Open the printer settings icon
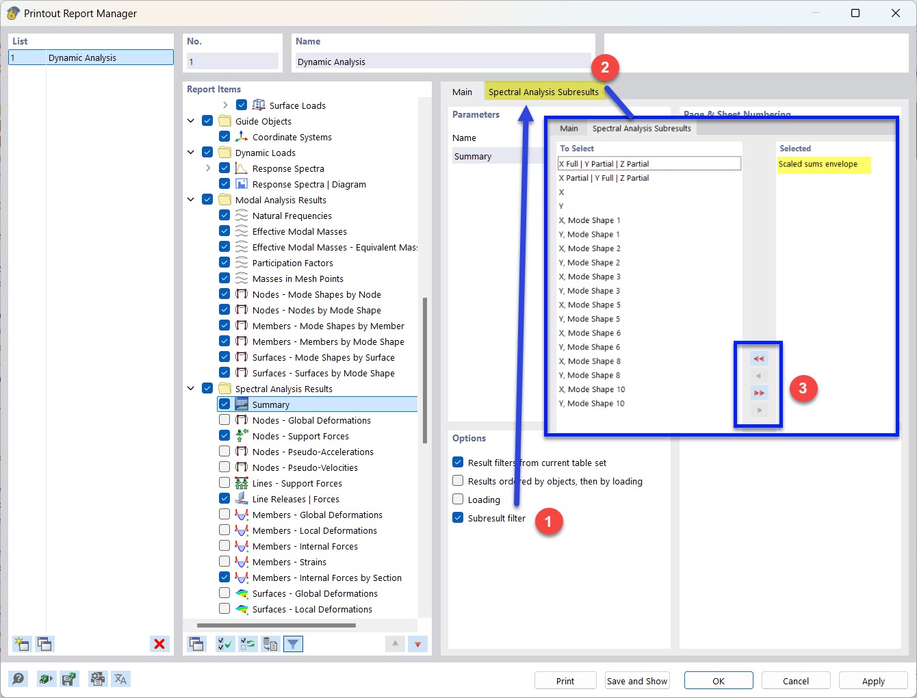The height and width of the screenshot is (698, 917). pos(97,679)
